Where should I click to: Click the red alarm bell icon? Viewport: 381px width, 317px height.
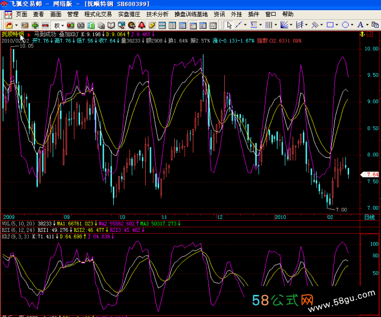[x=141, y=25]
